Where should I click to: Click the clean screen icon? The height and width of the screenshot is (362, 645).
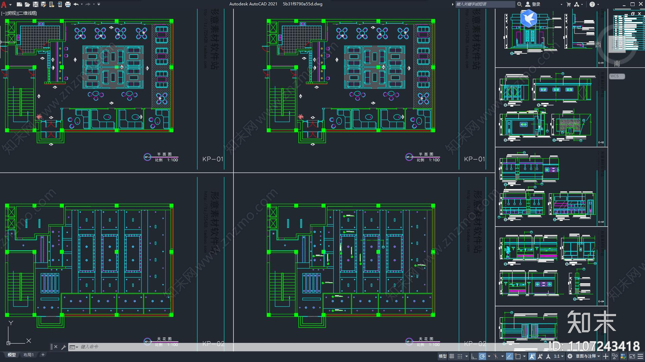(x=632, y=356)
